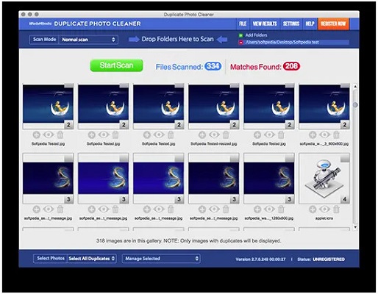
Task: Click the scanned folder path /Users/softpedia/Desktop/Softpedia test
Action: tap(282, 43)
